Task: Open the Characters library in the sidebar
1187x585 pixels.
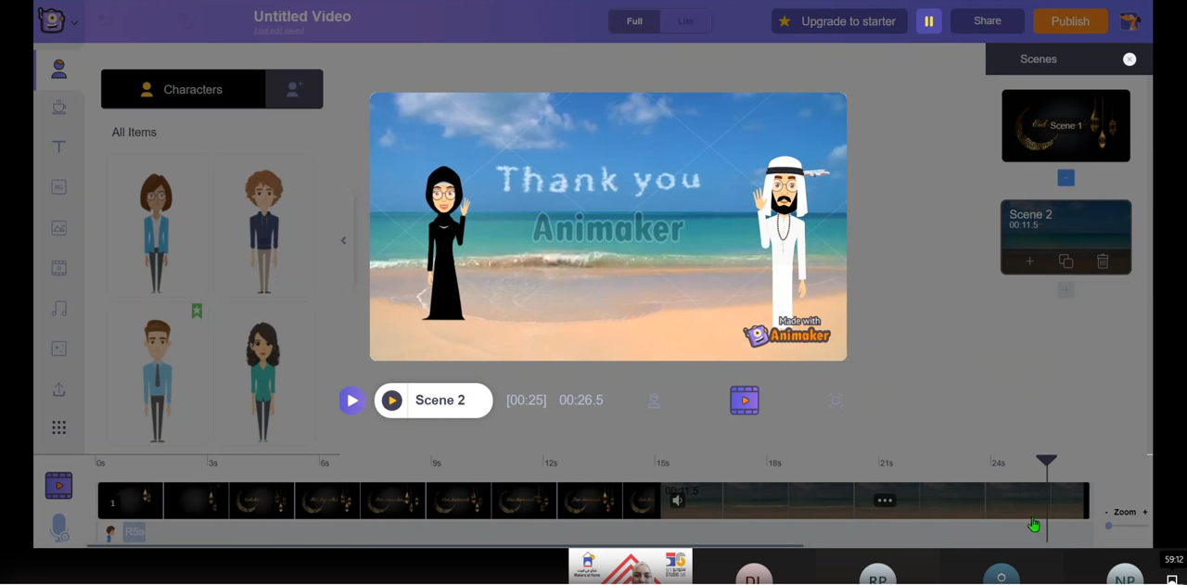Action: (59, 69)
